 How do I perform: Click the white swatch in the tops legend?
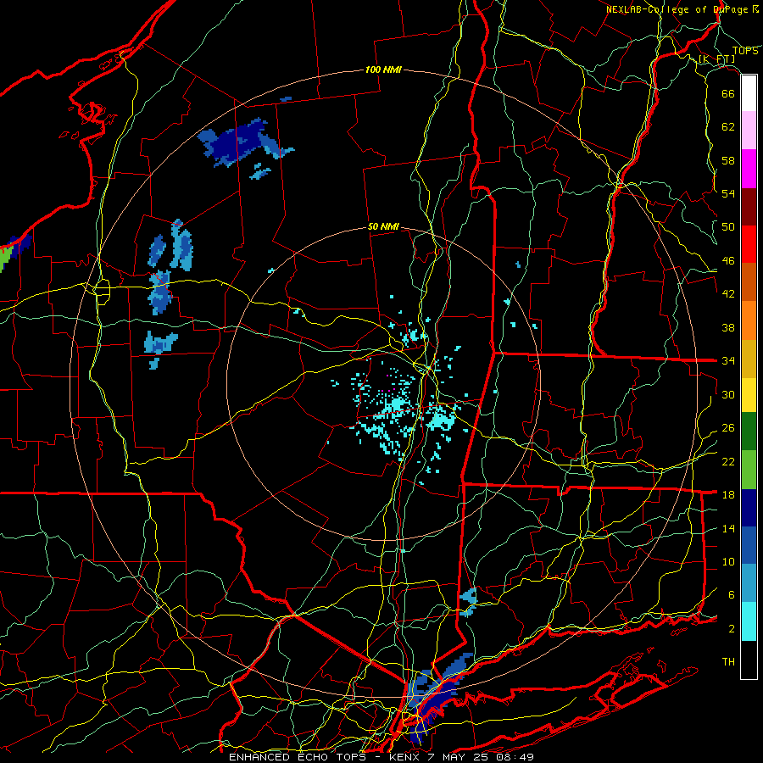[x=749, y=93]
